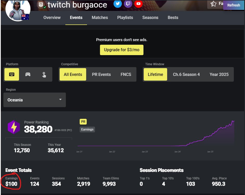Click the Australian flag on avatar
The image size is (245, 195).
point(25,17)
